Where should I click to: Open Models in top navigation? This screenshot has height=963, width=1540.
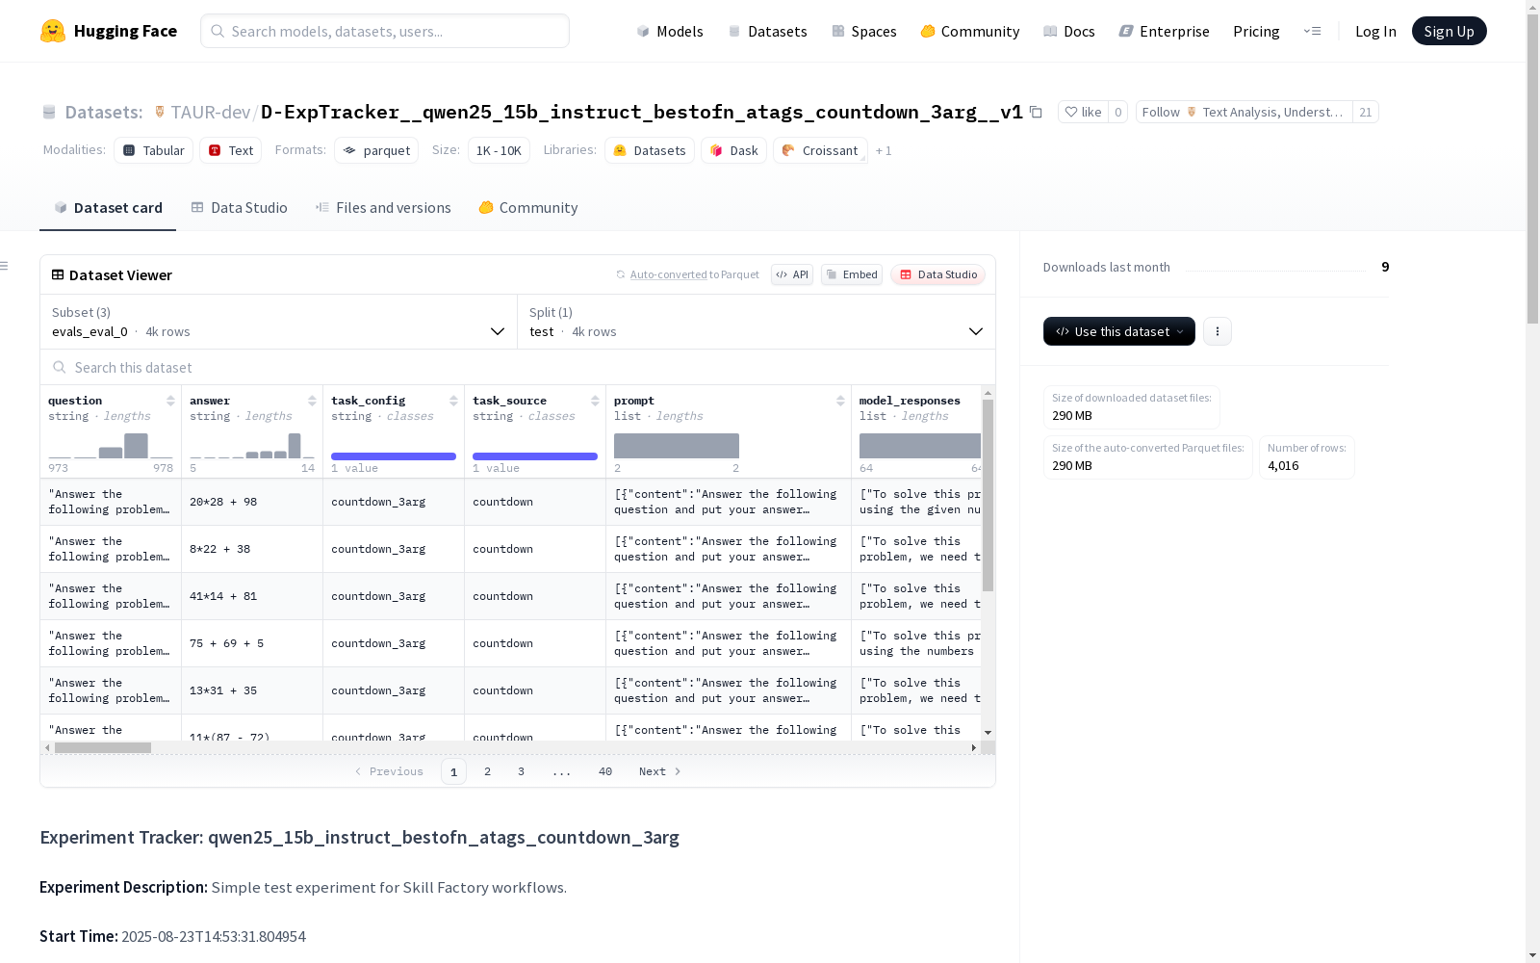pos(670,31)
